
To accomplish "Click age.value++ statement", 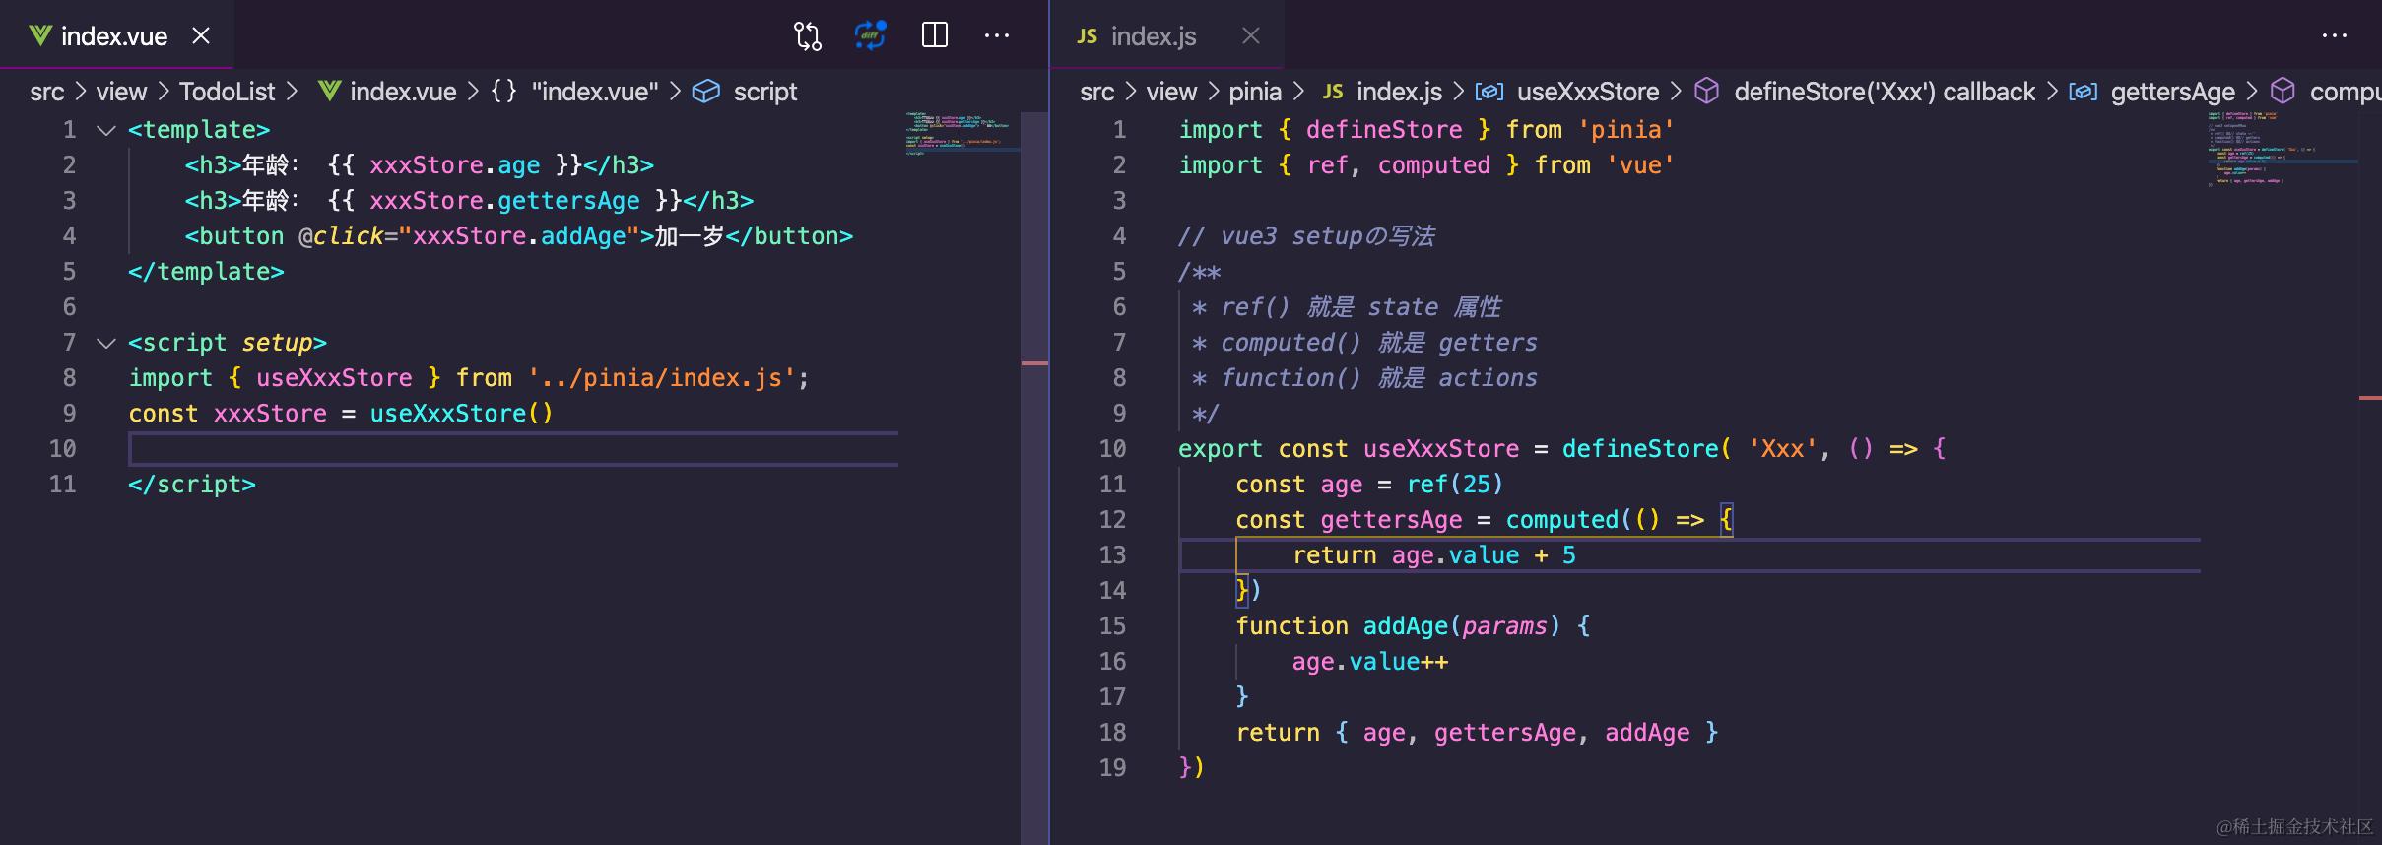I will 1370,662.
